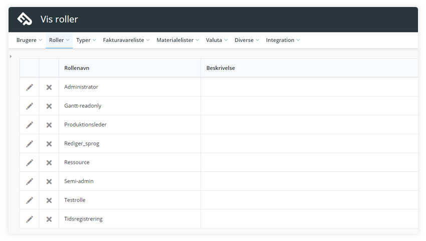Select the Gantt-readonly role name
The width and height of the screenshot is (426, 241).
(83, 105)
